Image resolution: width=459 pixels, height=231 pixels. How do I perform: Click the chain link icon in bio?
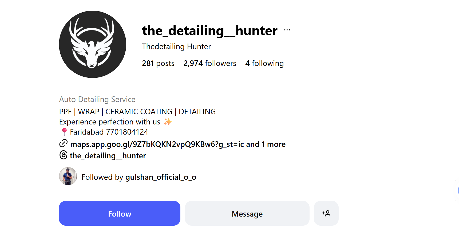[63, 144]
